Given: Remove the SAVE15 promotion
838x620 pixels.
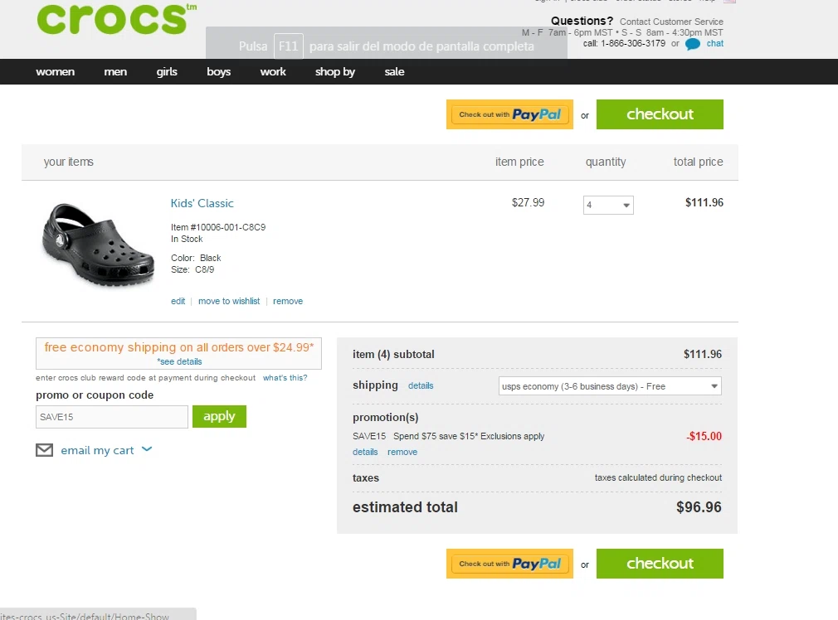Looking at the screenshot, I should (x=402, y=452).
